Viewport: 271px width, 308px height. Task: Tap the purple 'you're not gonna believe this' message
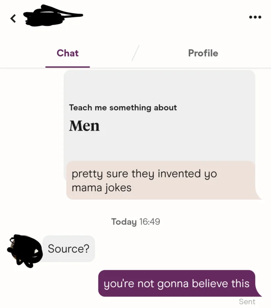pyautogui.click(x=177, y=284)
